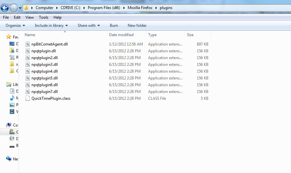This screenshot has width=291, height=173.
Task: Click the Forward navigation arrow button
Action: 14,8
